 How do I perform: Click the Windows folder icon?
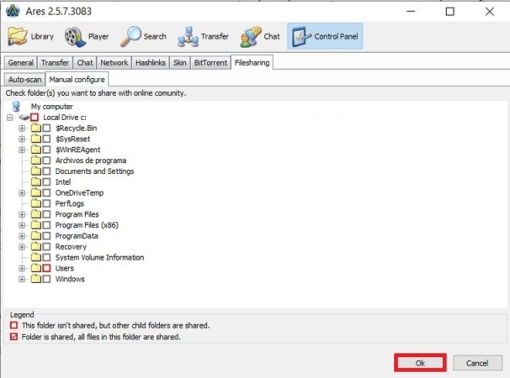36,279
